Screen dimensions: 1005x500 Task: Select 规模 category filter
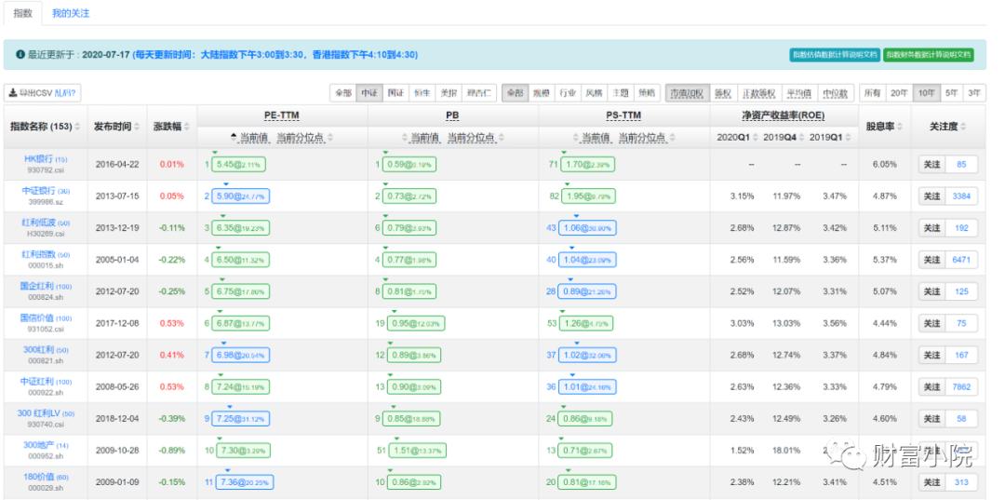point(541,93)
